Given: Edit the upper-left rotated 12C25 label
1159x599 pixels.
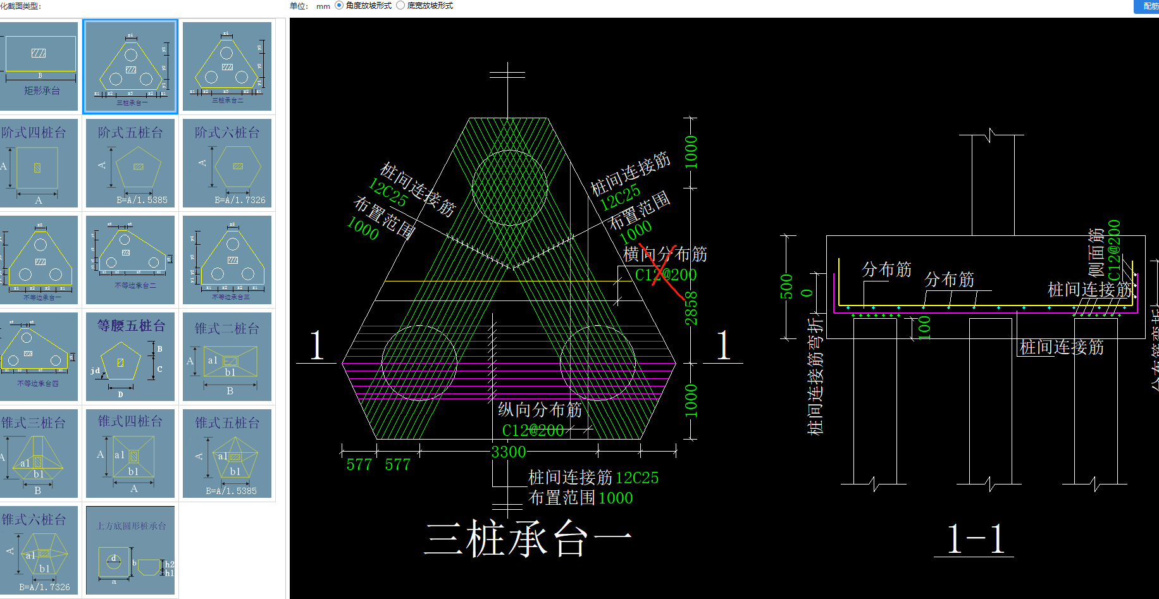Looking at the screenshot, I should pyautogui.click(x=388, y=193).
